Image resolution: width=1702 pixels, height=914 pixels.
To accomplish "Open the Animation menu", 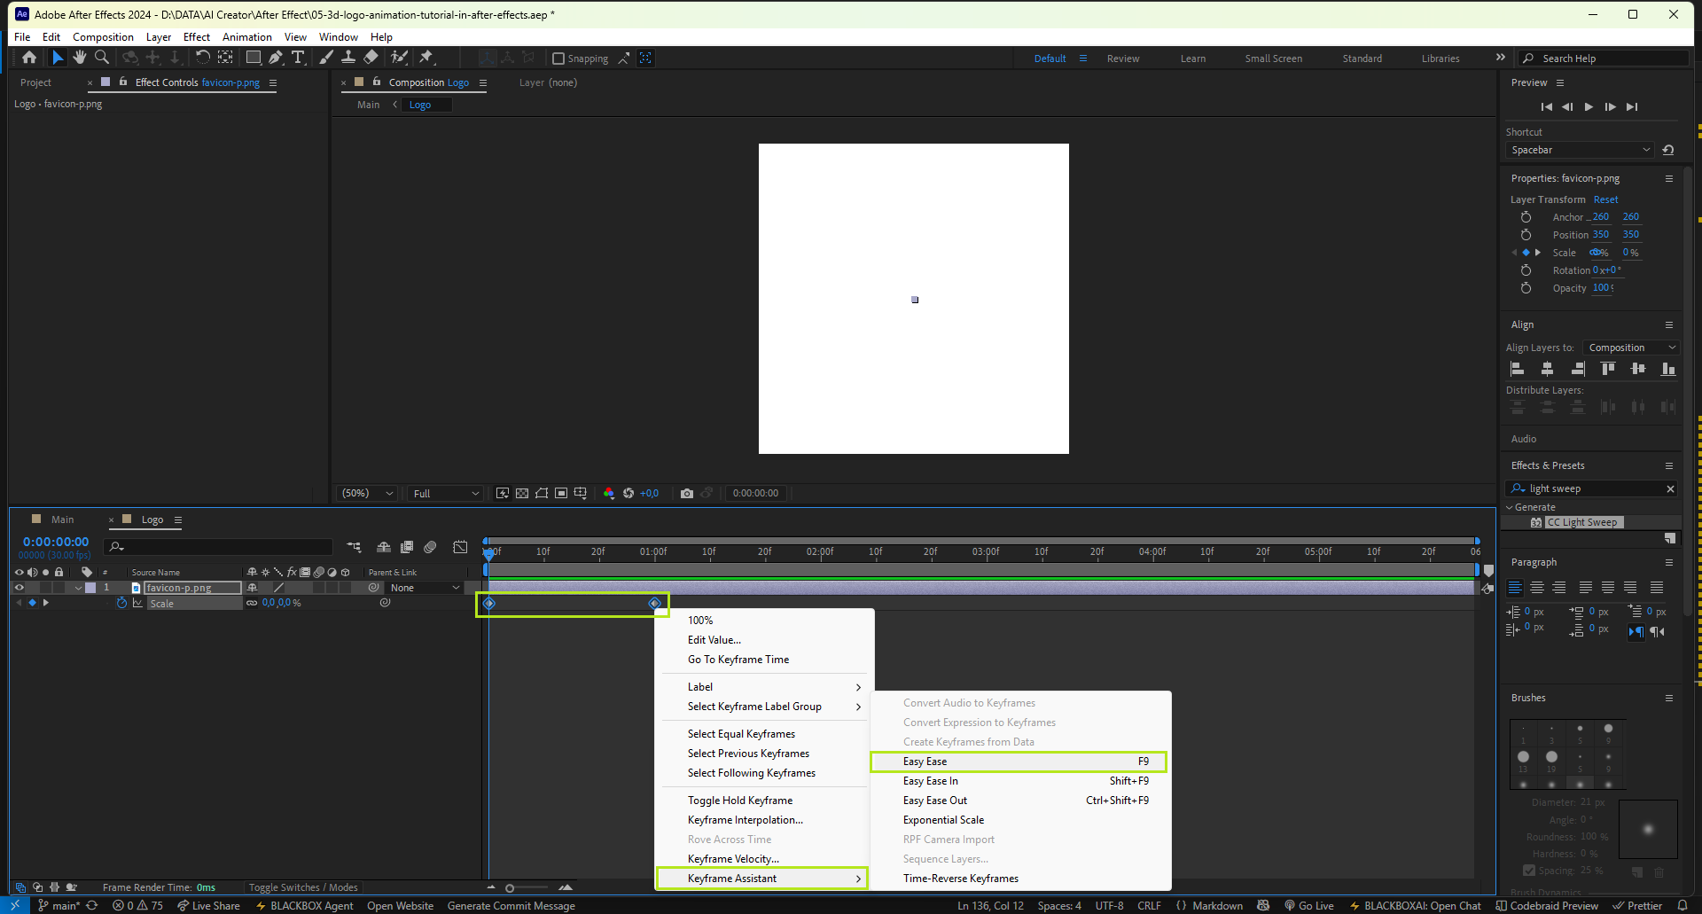I will click(246, 37).
